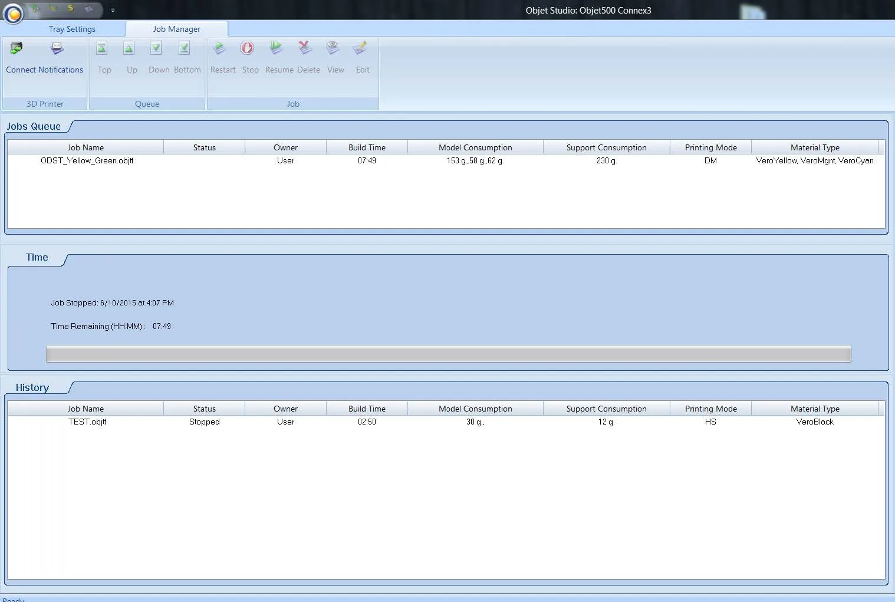Click the Restart job icon
This screenshot has height=602, width=895.
click(x=219, y=48)
